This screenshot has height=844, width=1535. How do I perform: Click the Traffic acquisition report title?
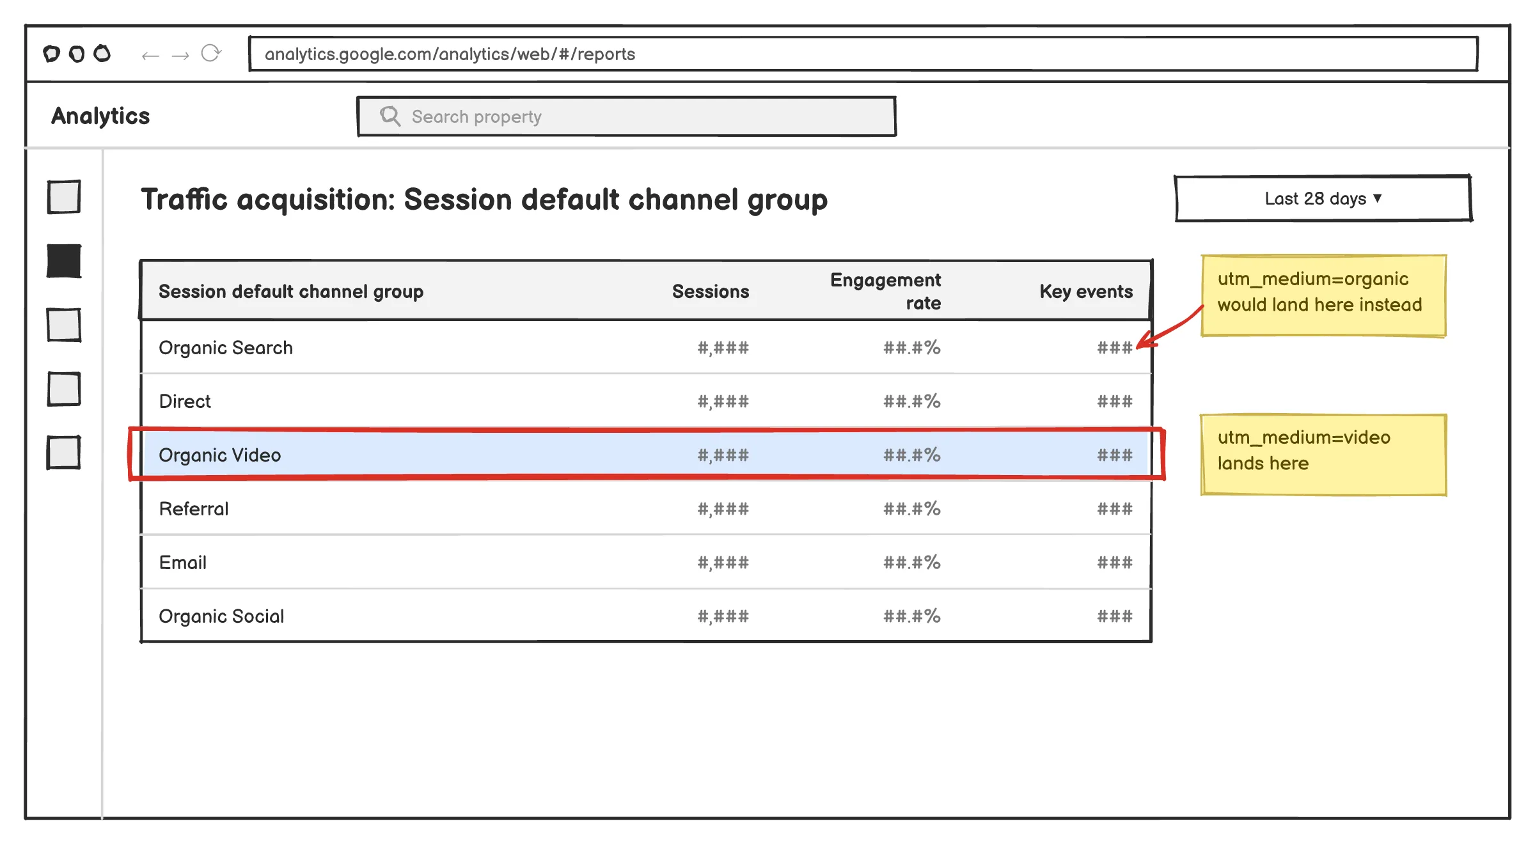[484, 199]
